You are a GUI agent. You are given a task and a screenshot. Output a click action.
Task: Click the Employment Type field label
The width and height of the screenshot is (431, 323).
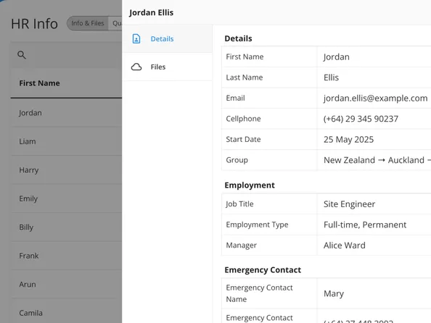[257, 225]
